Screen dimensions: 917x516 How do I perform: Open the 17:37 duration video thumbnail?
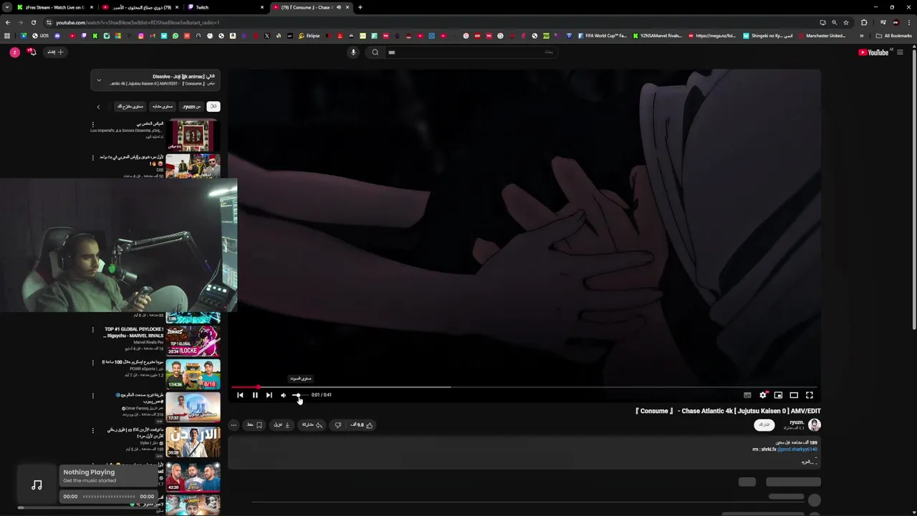[193, 407]
